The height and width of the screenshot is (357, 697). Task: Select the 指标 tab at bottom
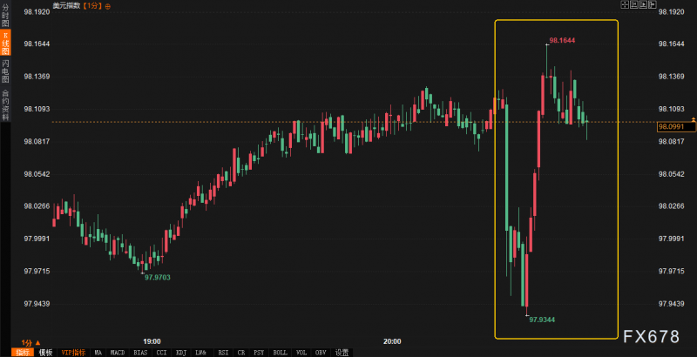pyautogui.click(x=22, y=353)
